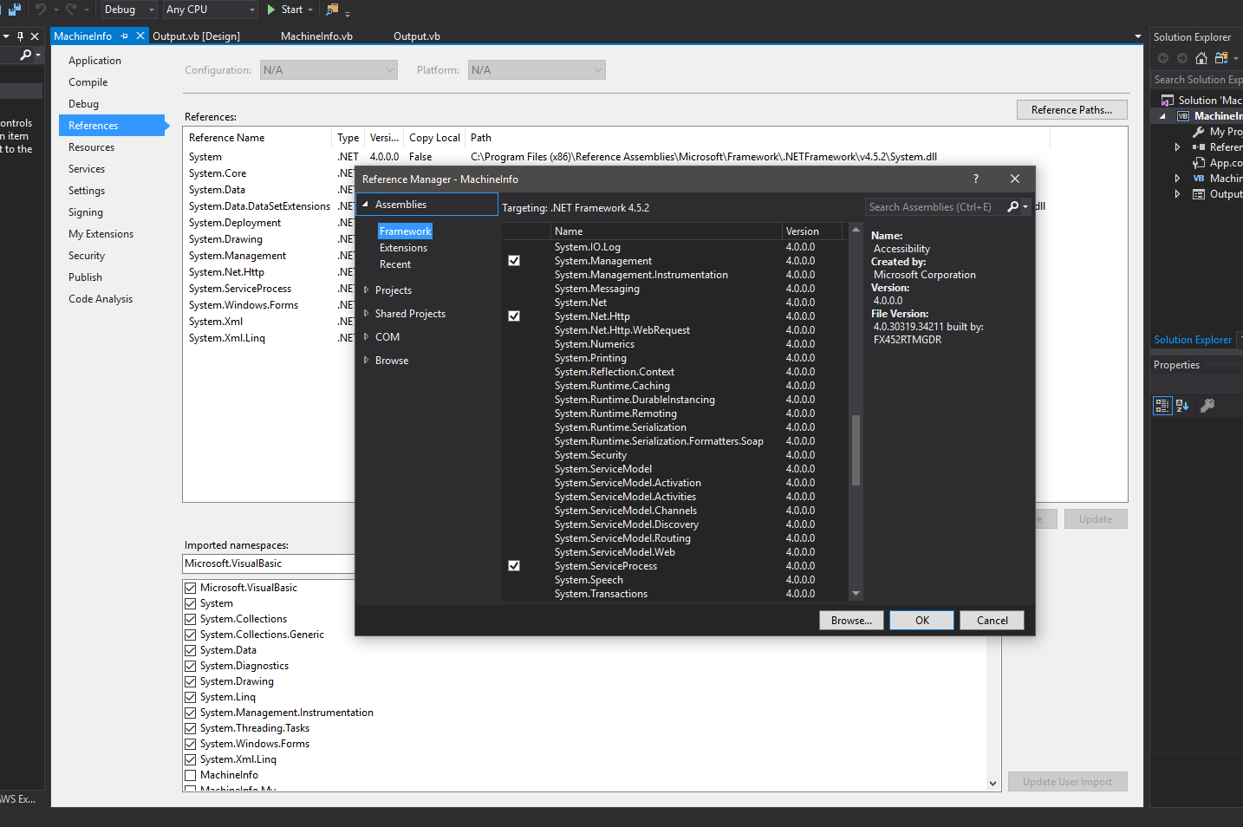Switch to the Output.vb [Design] tab
The height and width of the screenshot is (827, 1243).
197,36
